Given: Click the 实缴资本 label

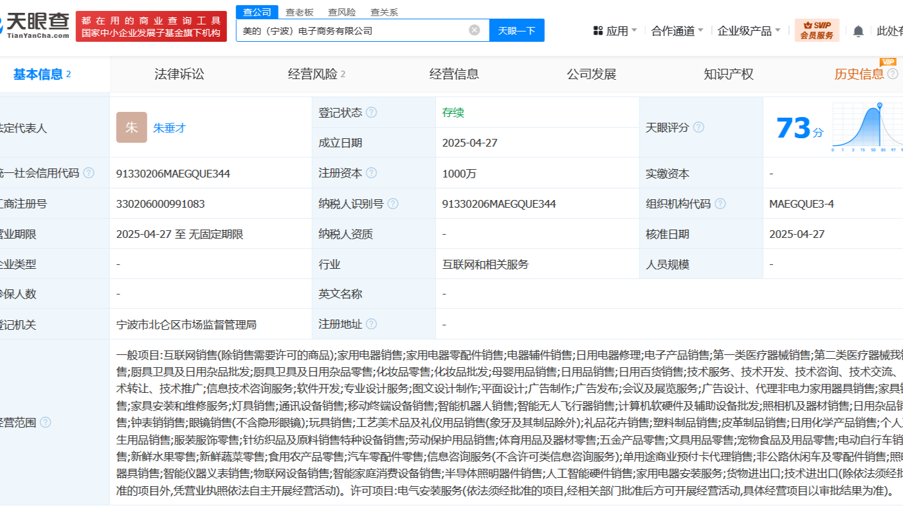Looking at the screenshot, I should tap(667, 174).
